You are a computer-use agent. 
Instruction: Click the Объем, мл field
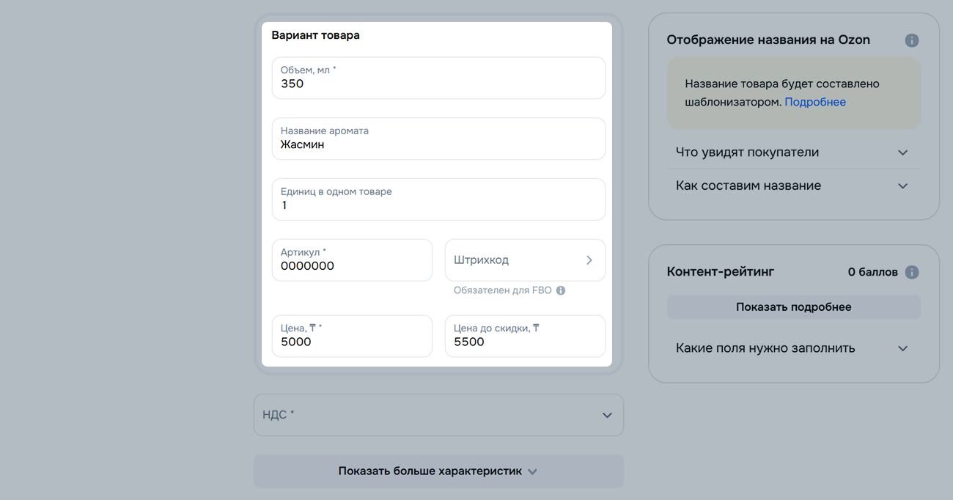click(438, 78)
